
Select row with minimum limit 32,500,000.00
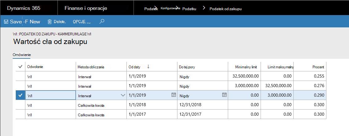(x=20, y=76)
